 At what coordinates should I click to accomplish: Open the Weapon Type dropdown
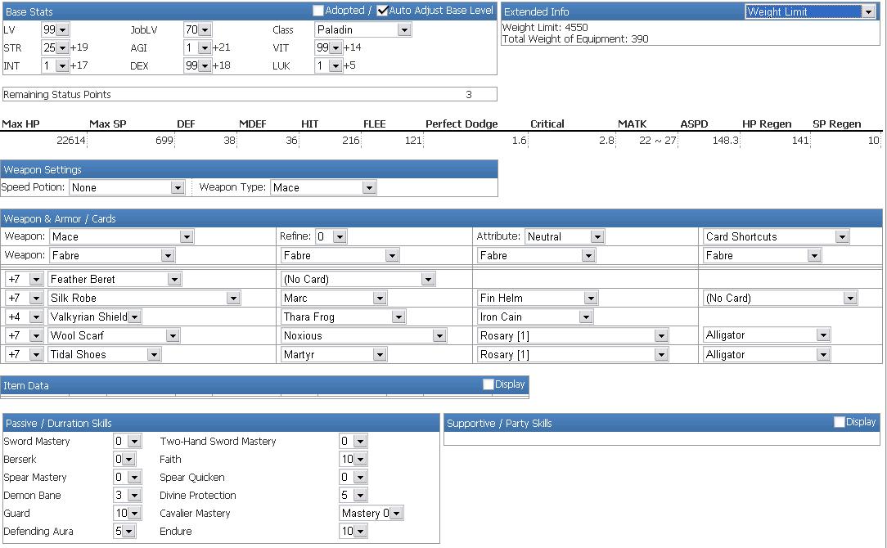click(323, 188)
